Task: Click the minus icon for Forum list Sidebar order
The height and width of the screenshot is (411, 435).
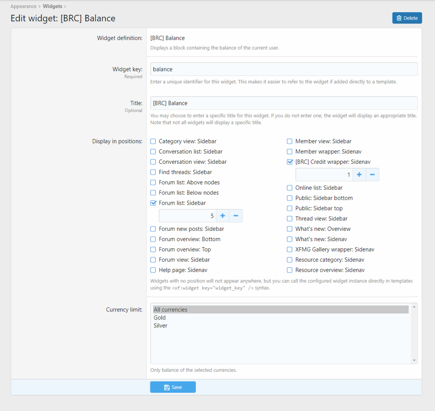Action: click(x=236, y=216)
